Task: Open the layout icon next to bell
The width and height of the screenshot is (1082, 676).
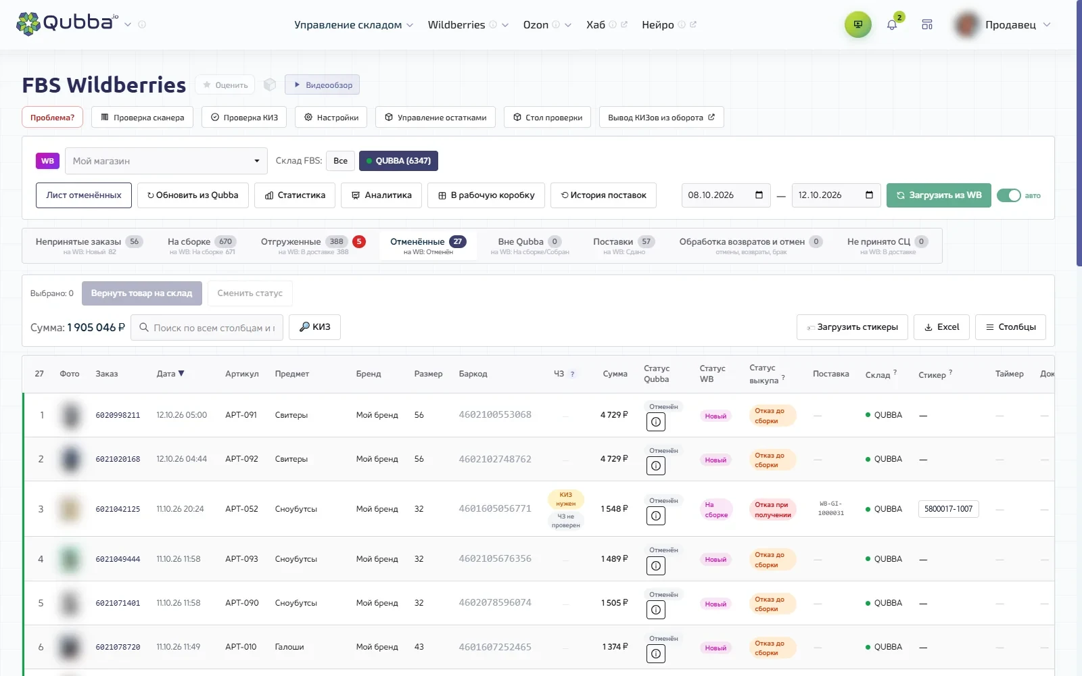Action: (927, 25)
